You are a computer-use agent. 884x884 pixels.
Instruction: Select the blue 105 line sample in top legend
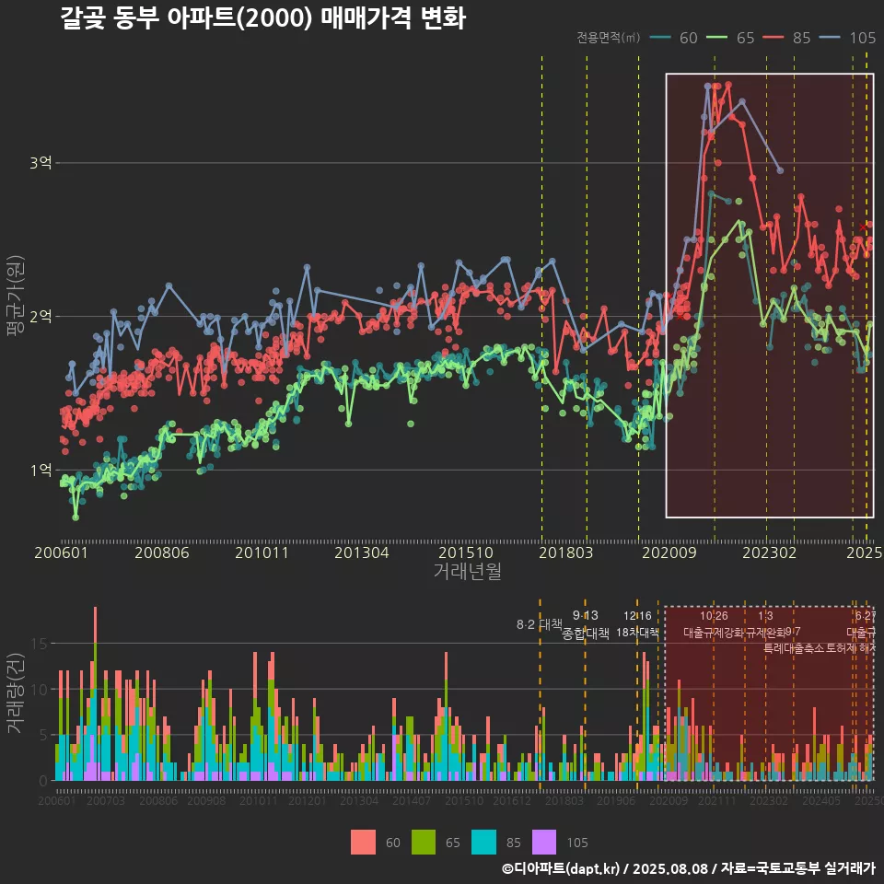pos(831,38)
